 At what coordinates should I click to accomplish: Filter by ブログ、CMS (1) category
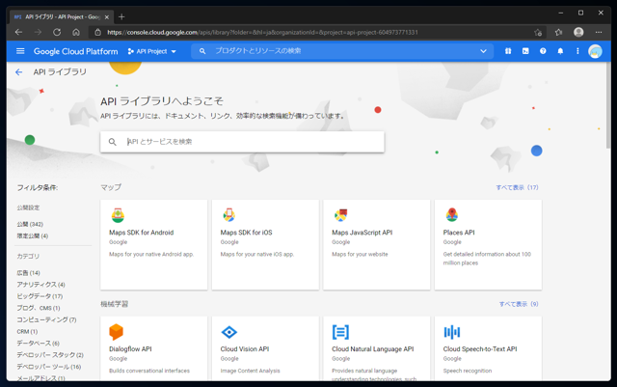[39, 308]
